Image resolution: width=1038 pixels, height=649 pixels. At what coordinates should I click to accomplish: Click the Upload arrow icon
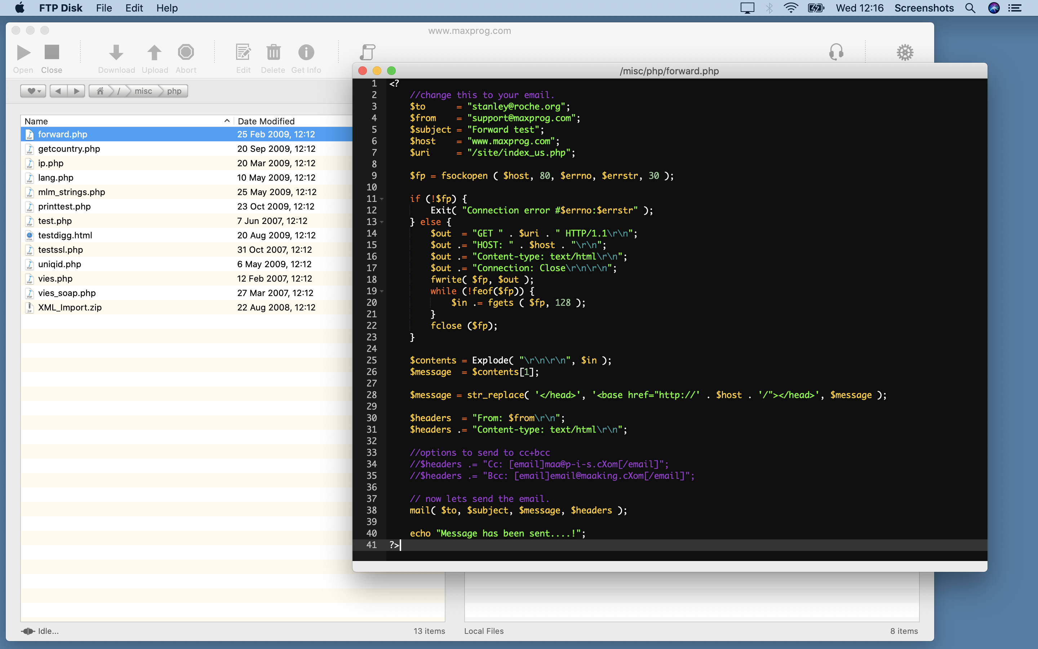(154, 52)
